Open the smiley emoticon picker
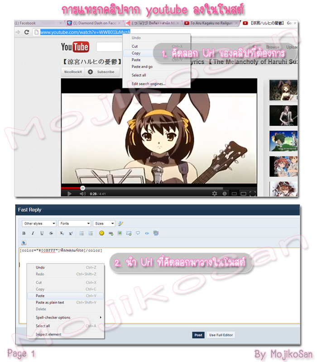The width and height of the screenshot is (317, 362). tap(101, 233)
